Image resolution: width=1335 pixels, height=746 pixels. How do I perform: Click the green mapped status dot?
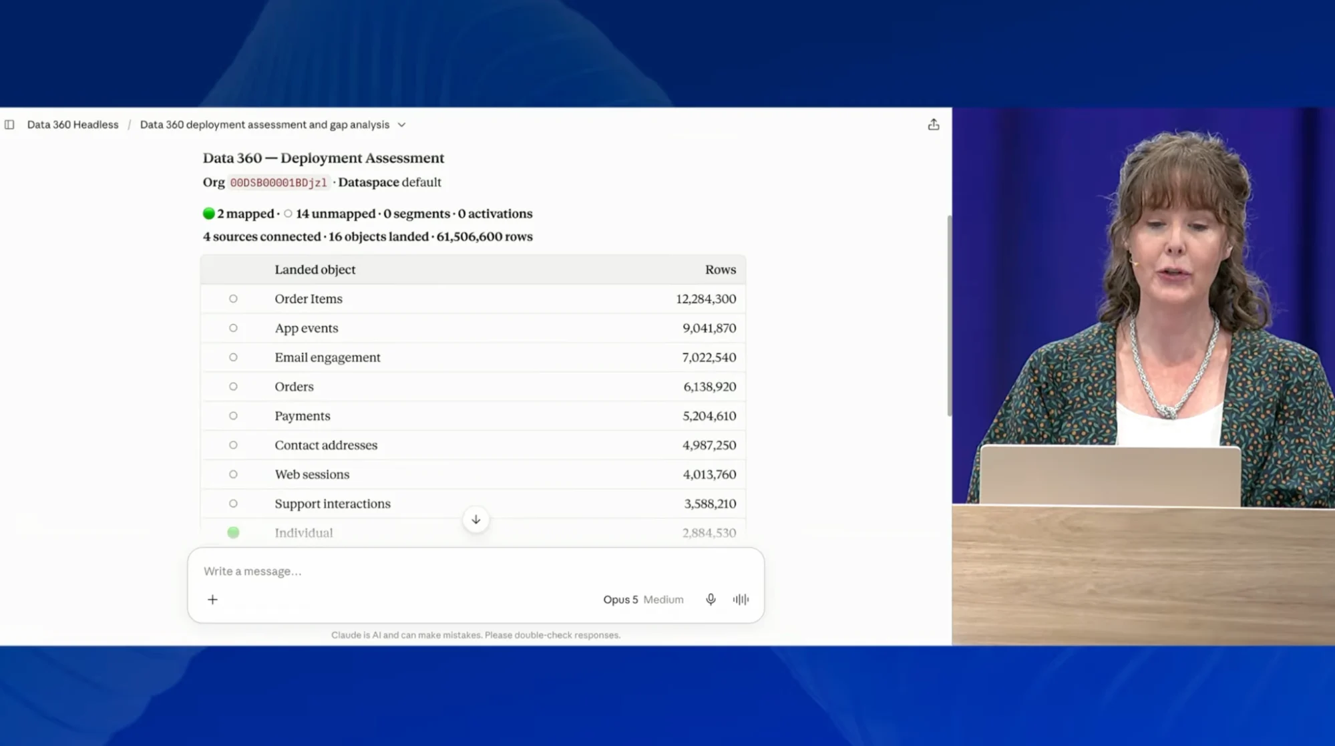[209, 214]
